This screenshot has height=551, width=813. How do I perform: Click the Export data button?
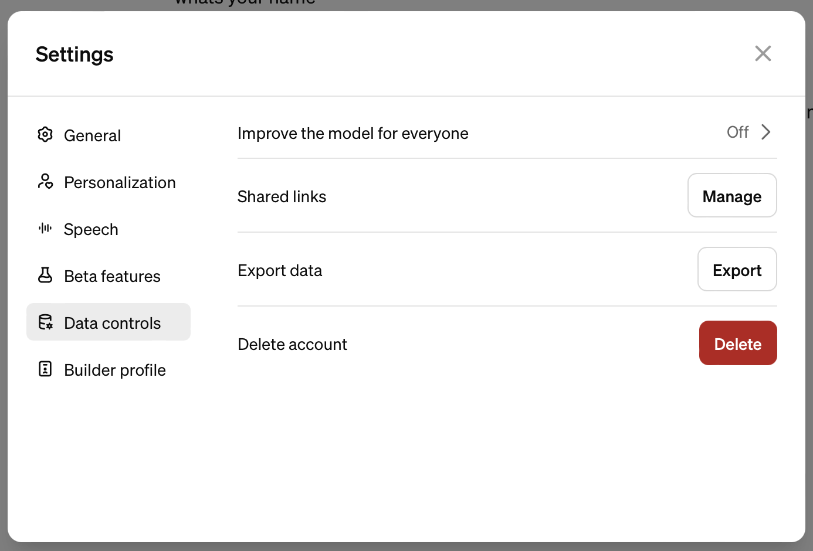click(737, 270)
